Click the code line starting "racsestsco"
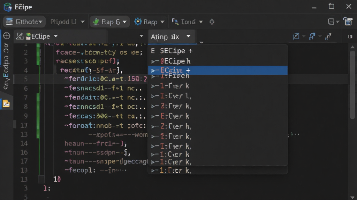This screenshot has height=200, width=357. [x=88, y=61]
